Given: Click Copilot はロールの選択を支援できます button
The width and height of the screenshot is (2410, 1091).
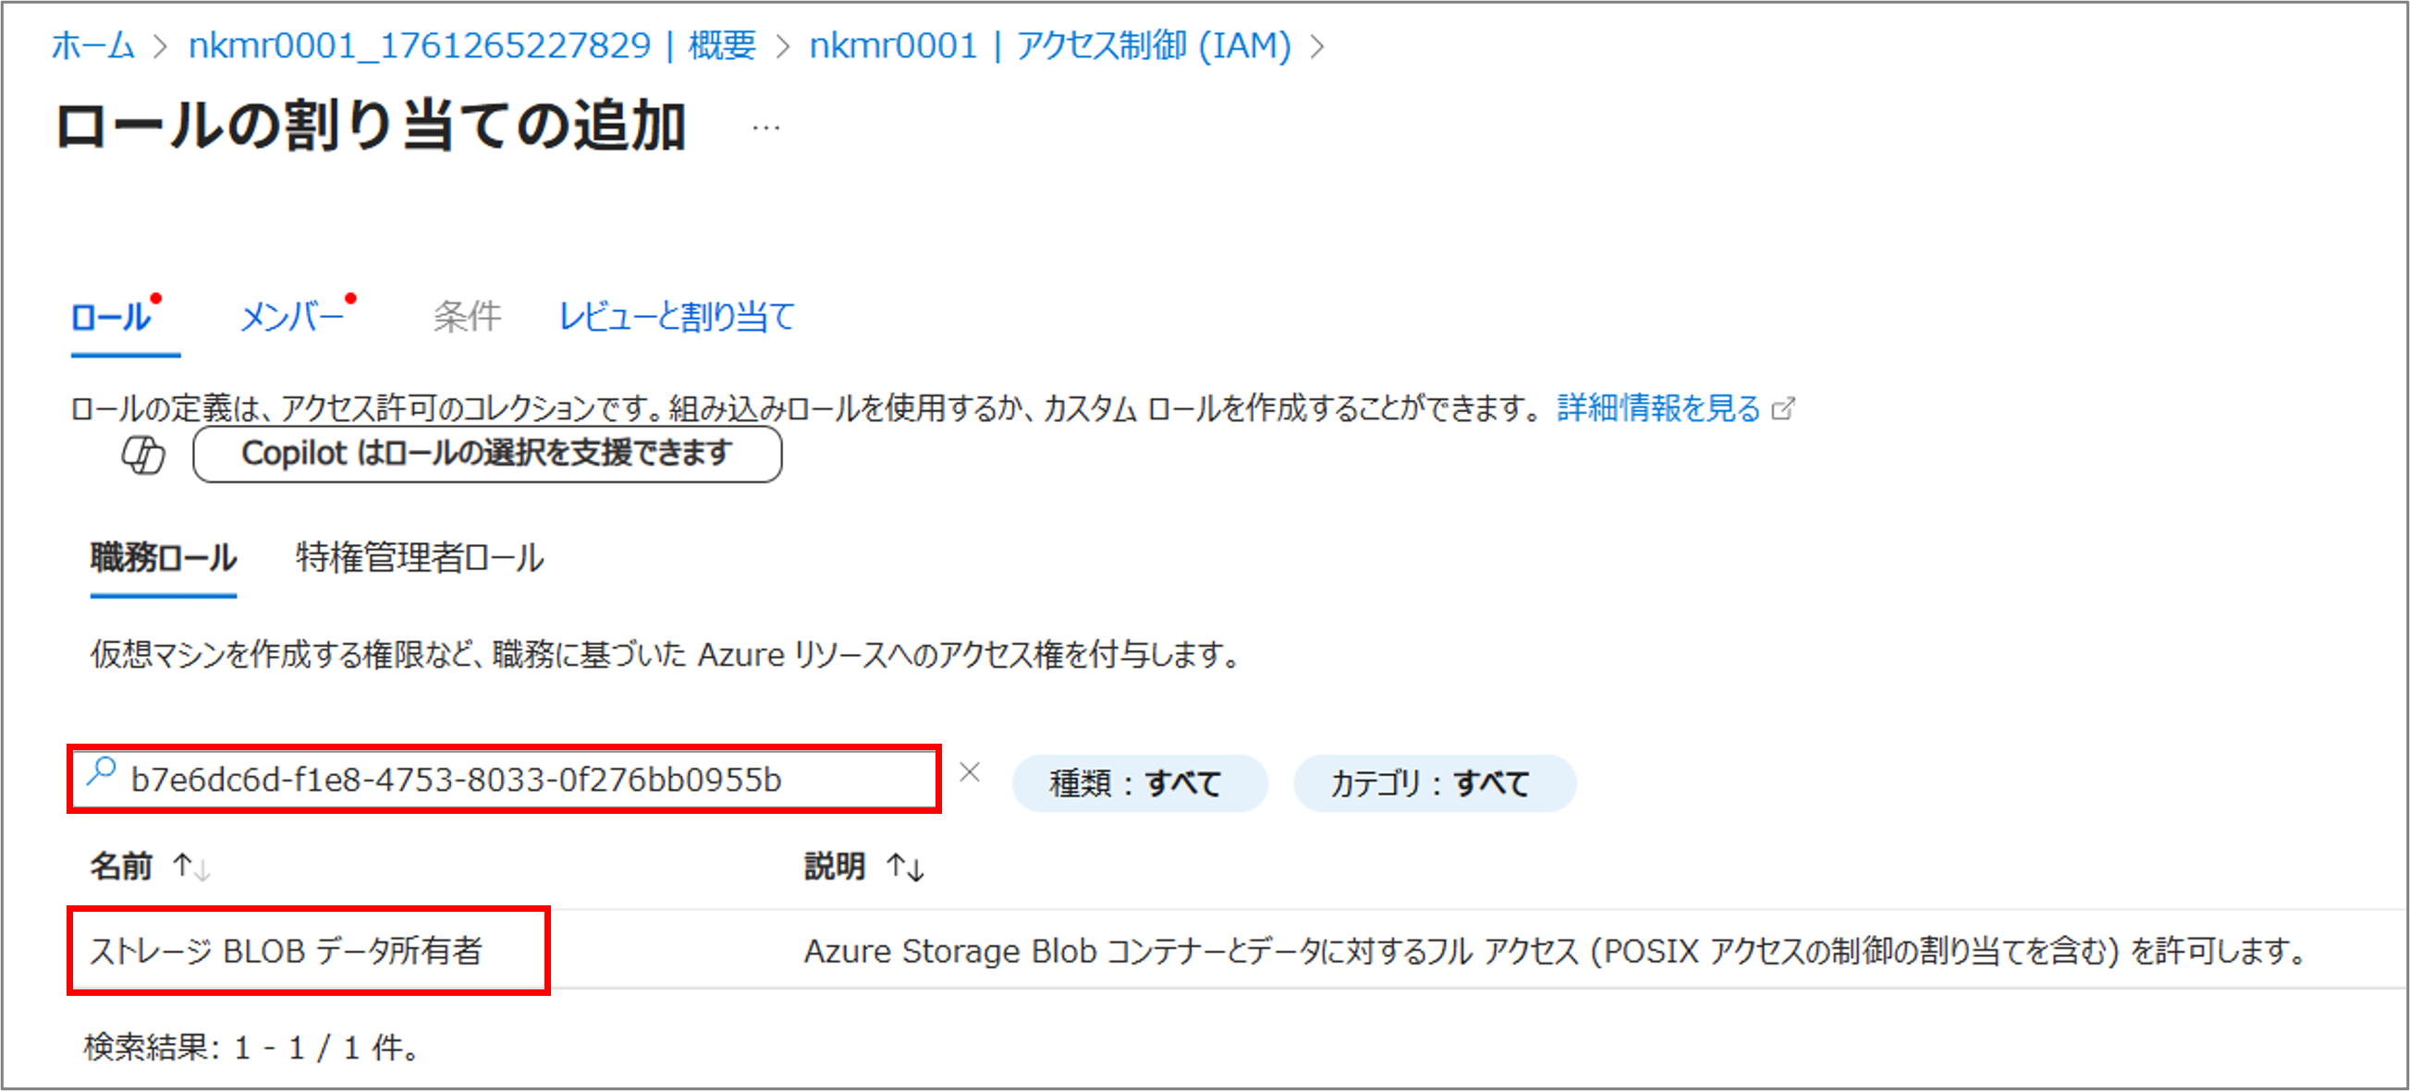Looking at the screenshot, I should pos(486,455).
